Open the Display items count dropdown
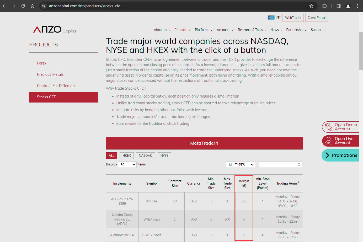This screenshot has height=242, width=363. [x=127, y=165]
